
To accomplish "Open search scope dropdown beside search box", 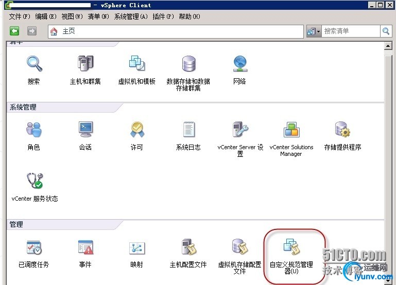I will [x=314, y=31].
